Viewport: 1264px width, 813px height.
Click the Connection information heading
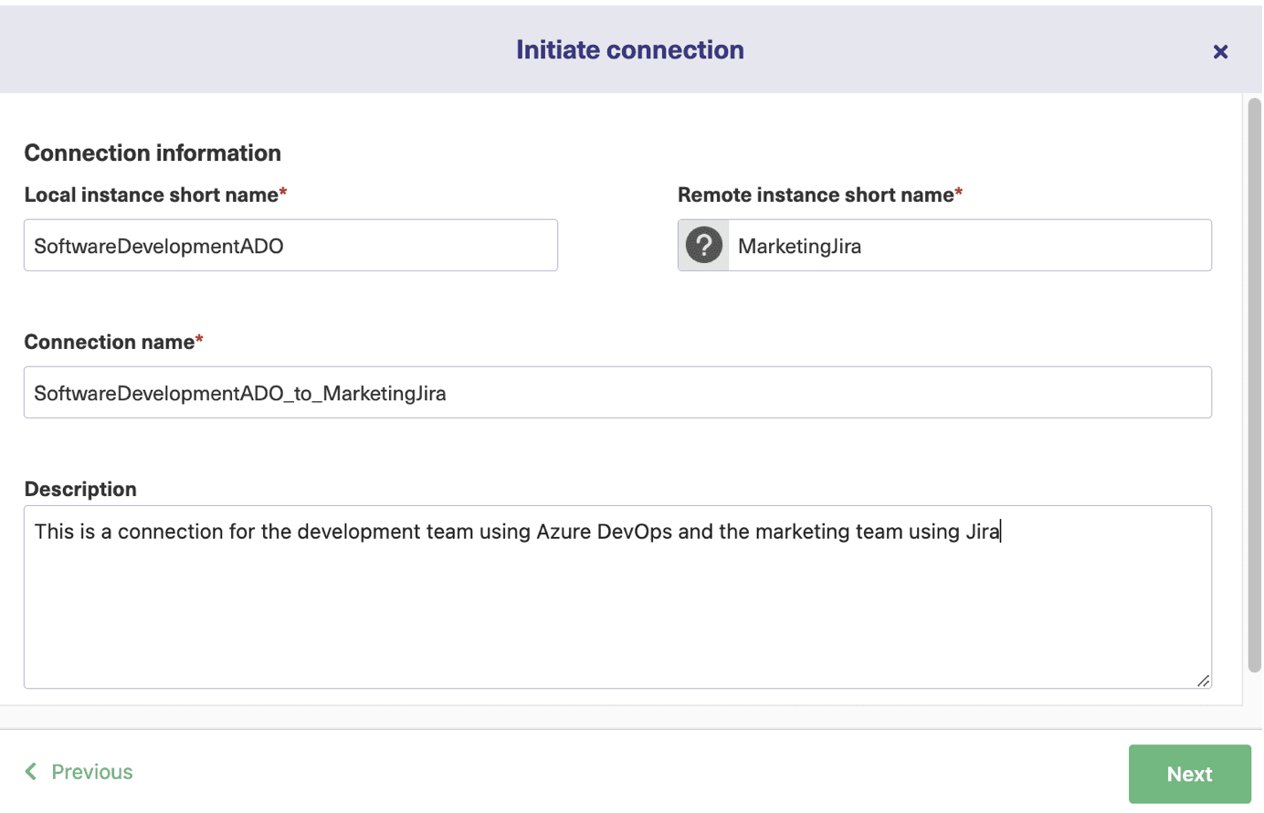pos(153,153)
